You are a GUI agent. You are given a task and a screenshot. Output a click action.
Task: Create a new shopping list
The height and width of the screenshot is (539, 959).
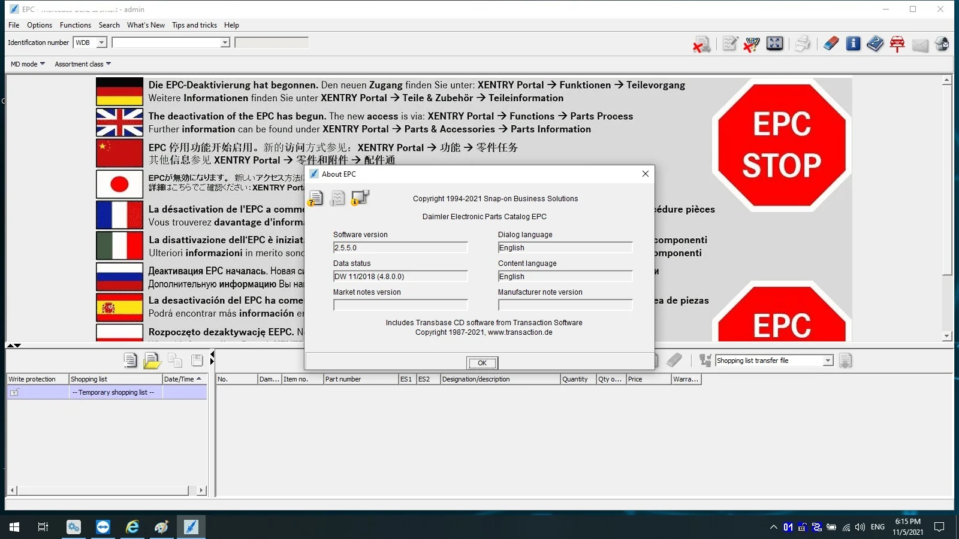click(130, 360)
